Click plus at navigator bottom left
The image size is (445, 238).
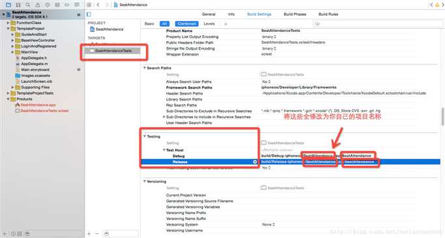point(5,233)
